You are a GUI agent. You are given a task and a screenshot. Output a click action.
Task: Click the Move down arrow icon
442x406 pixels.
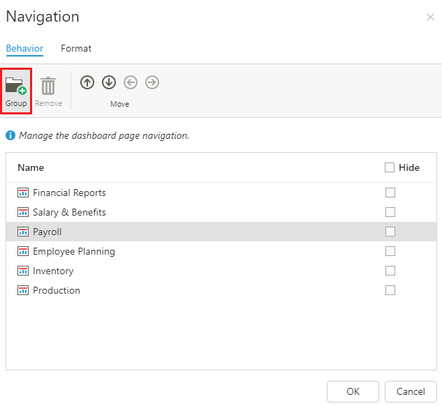tap(109, 82)
